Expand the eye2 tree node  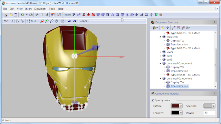pos(160,60)
